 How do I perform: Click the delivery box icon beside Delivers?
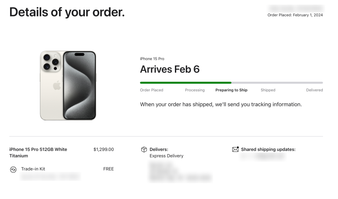(144, 149)
